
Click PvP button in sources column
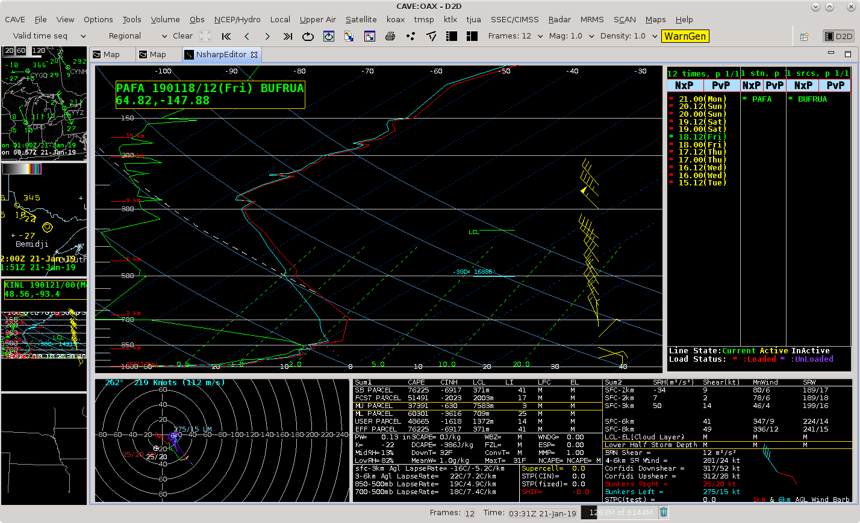coord(835,85)
